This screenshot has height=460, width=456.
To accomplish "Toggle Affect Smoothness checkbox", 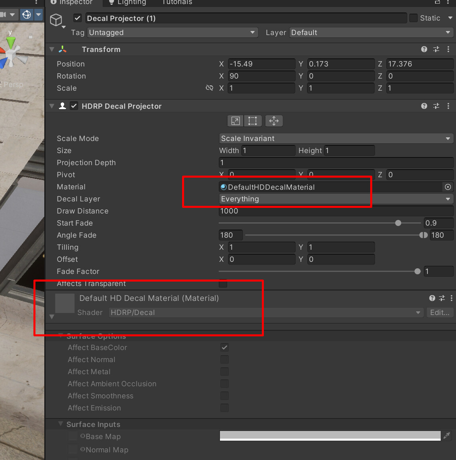I will (224, 396).
